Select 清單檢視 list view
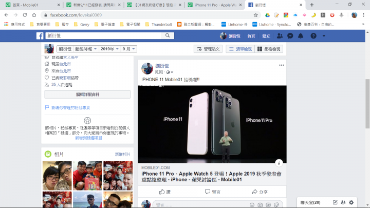Viewport: 370px width, 208px height. pyautogui.click(x=240, y=49)
